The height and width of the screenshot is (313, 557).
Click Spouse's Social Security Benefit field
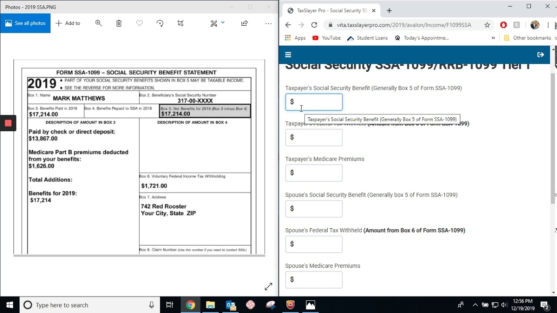314,209
